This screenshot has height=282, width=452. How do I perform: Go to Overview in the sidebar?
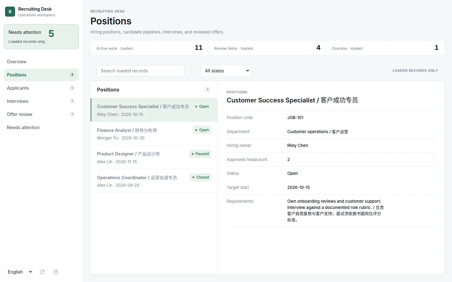pos(41,62)
